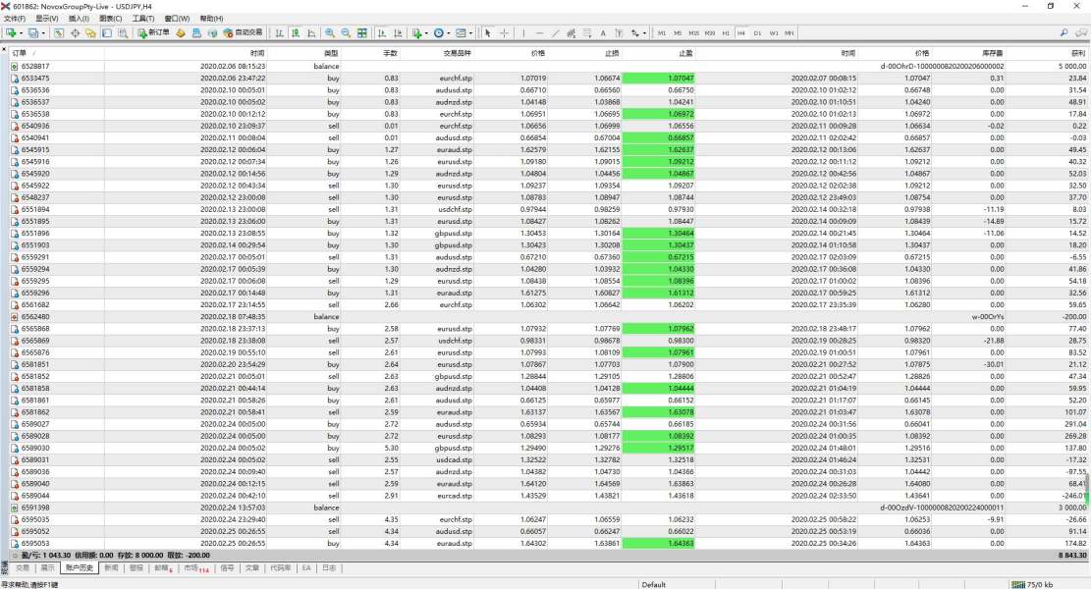Screen dimensions: 1091x589
Task: Expand the new chart dropdown arrow
Action: (x=21, y=33)
